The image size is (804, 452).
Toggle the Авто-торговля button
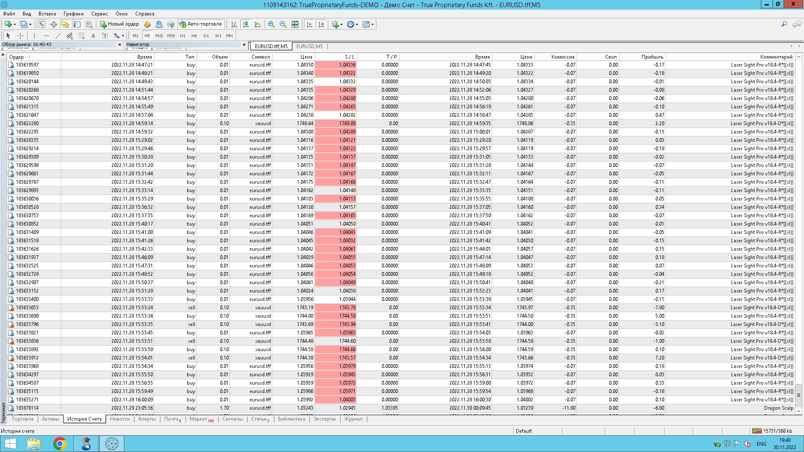tap(201, 24)
